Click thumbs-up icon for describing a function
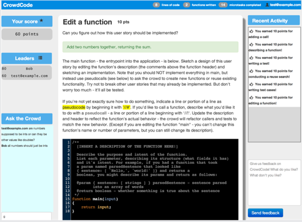 pyautogui.click(x=252, y=45)
